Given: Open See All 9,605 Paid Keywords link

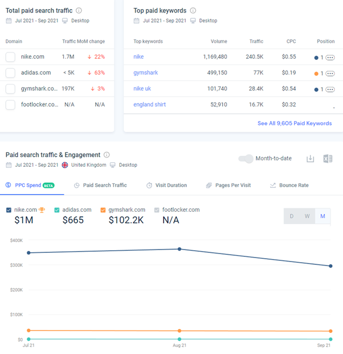Looking at the screenshot, I should (295, 123).
